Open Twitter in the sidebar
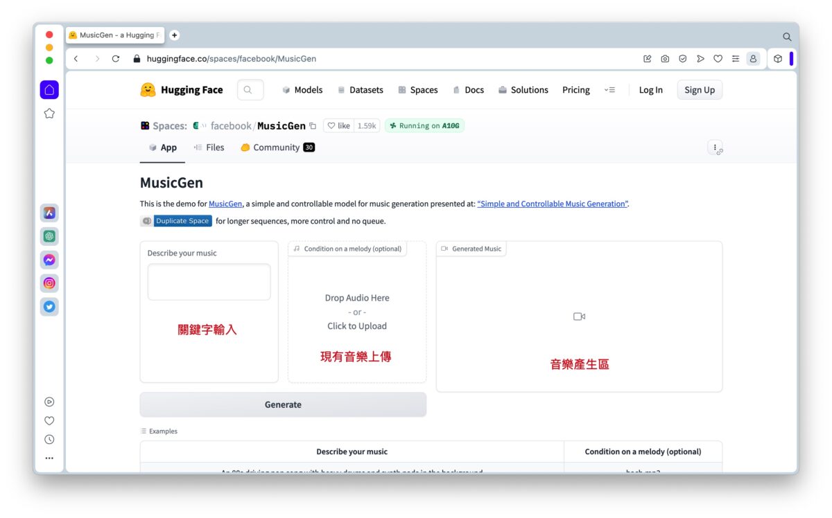Screen dimensions: 832x518 tap(49, 307)
